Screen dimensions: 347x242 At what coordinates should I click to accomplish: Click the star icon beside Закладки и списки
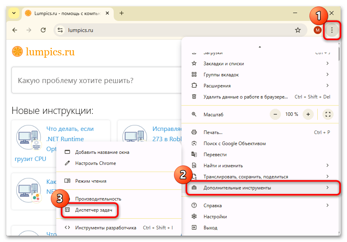coord(194,64)
